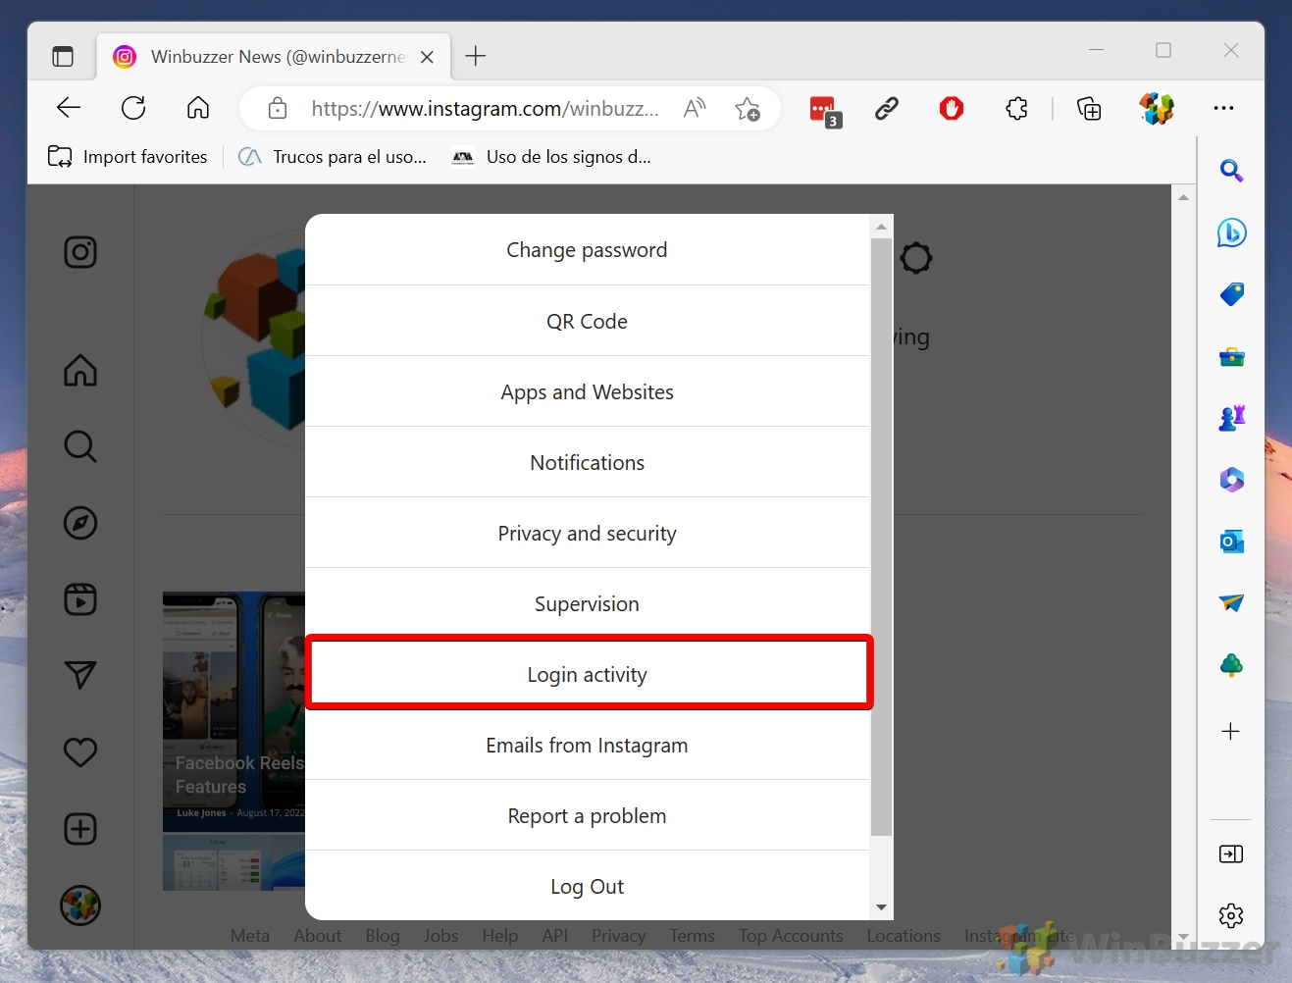This screenshot has width=1292, height=983.
Task: Click the menu scrollbar up arrow
Action: pos(881,227)
